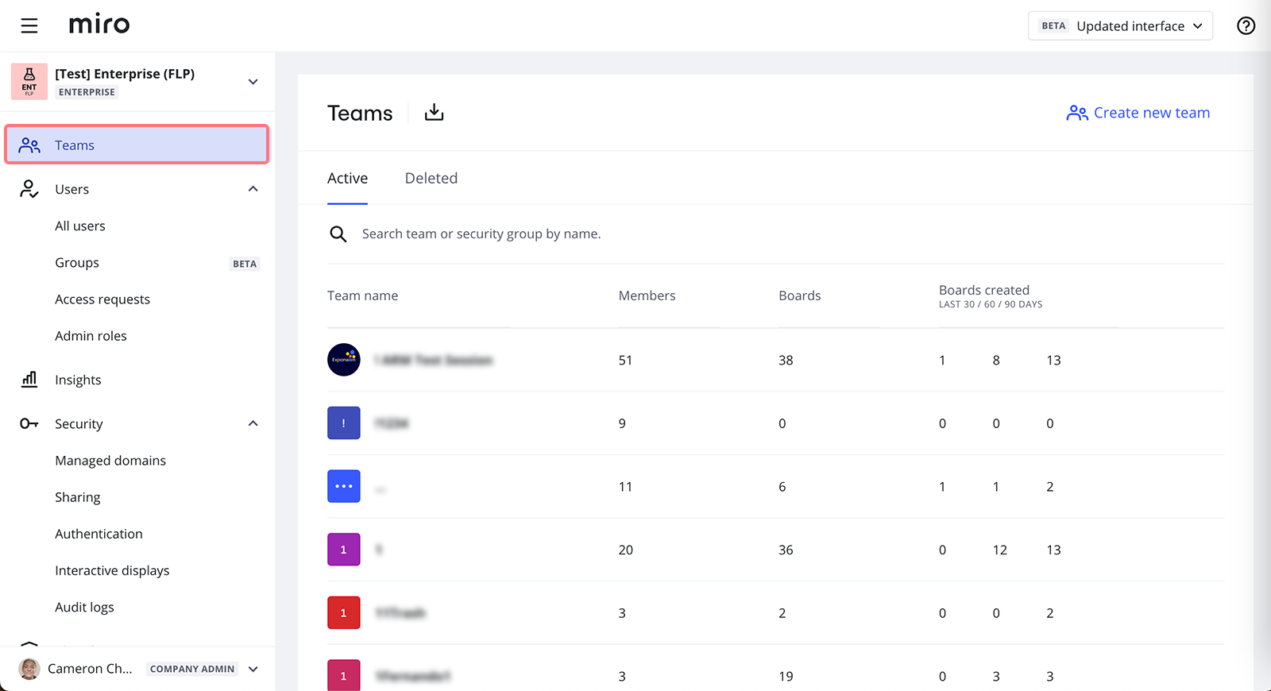Click Cameron's profile avatar photo

[29, 669]
